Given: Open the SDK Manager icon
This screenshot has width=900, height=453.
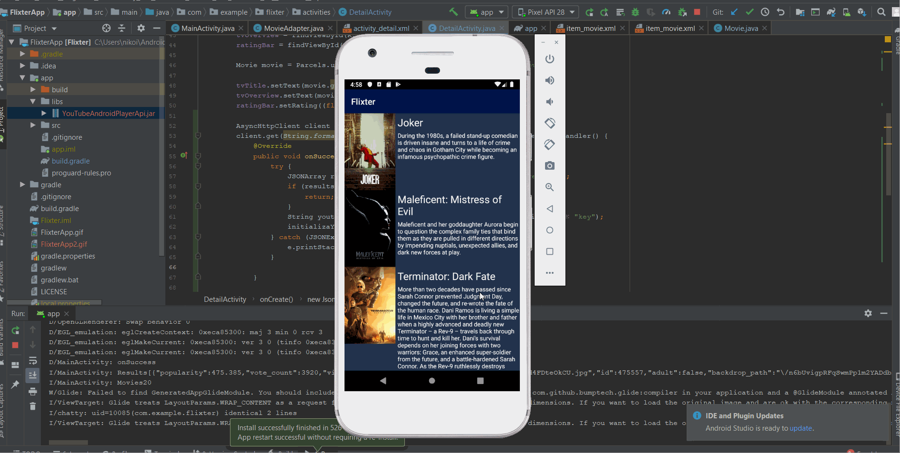Looking at the screenshot, I should tap(862, 12).
